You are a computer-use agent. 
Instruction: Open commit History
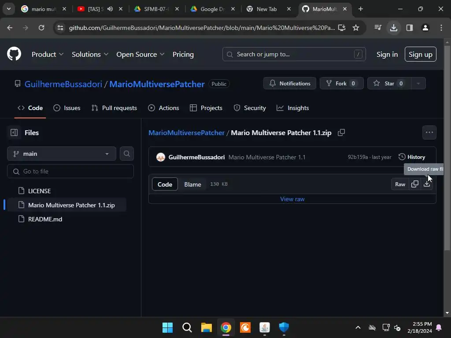click(412, 157)
